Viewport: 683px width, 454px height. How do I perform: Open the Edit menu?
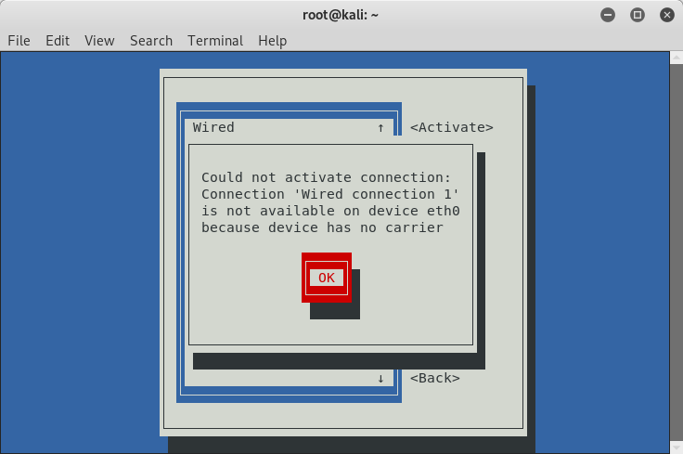(58, 41)
